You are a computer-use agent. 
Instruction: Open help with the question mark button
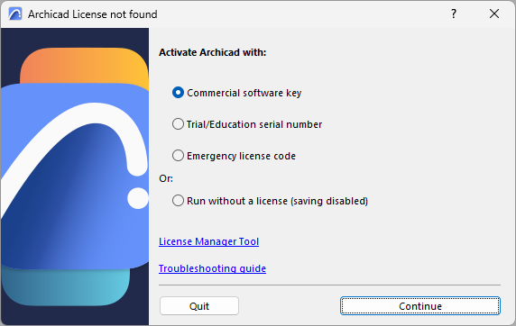(x=454, y=14)
